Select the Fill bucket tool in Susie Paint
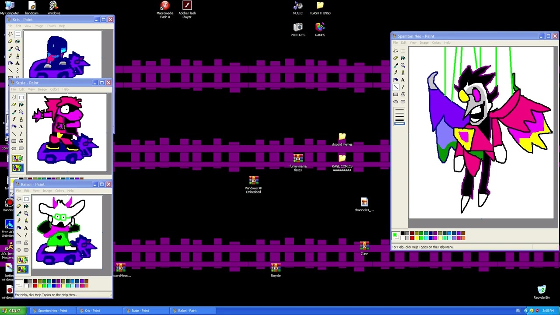The height and width of the screenshot is (315, 560). 21,105
